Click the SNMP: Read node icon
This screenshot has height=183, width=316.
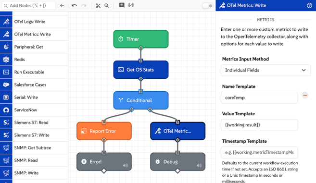coord(6,160)
